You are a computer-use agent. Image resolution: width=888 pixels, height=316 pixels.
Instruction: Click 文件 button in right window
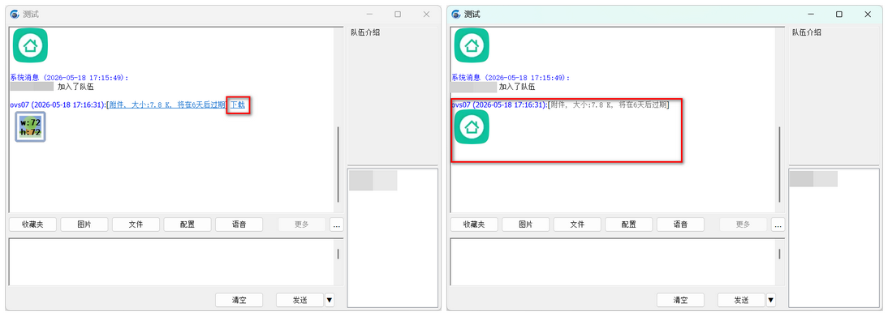pyautogui.click(x=577, y=224)
